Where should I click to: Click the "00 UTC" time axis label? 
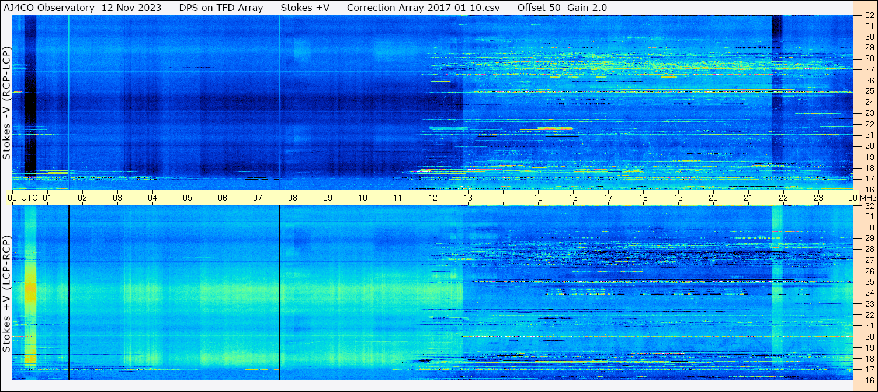tap(23, 198)
